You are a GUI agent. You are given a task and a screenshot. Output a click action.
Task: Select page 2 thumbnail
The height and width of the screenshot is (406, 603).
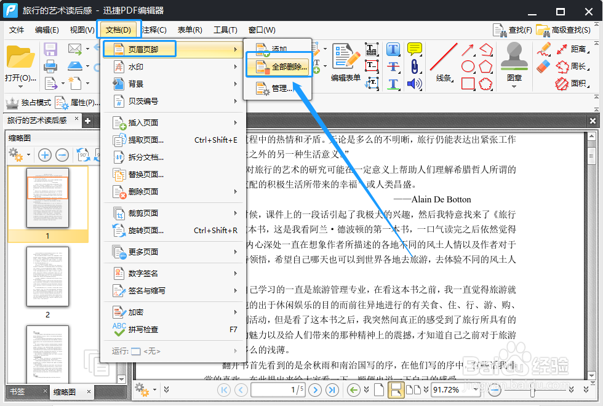(x=48, y=277)
